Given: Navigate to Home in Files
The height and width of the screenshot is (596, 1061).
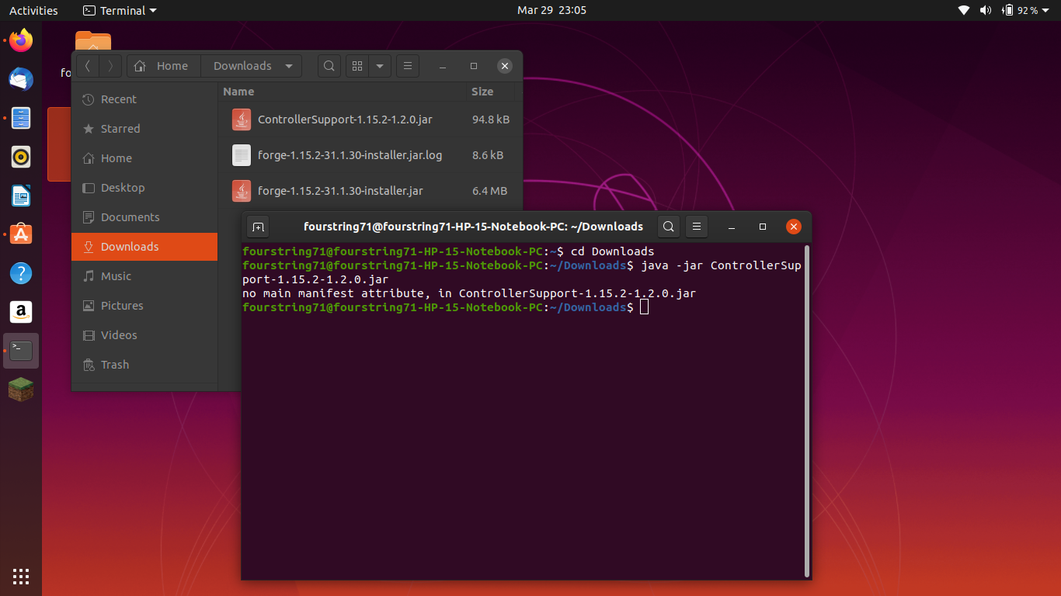Looking at the screenshot, I should pos(163,66).
